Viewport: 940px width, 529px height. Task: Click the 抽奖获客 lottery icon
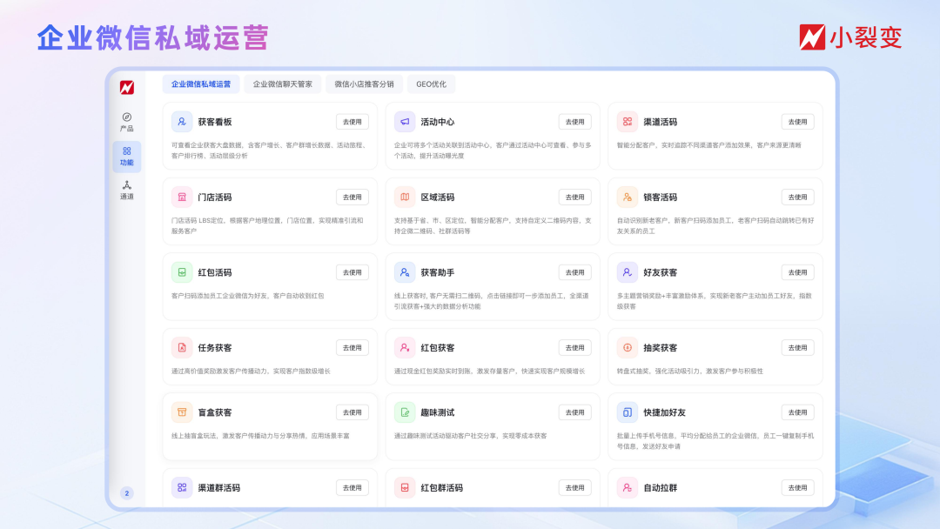pos(627,347)
